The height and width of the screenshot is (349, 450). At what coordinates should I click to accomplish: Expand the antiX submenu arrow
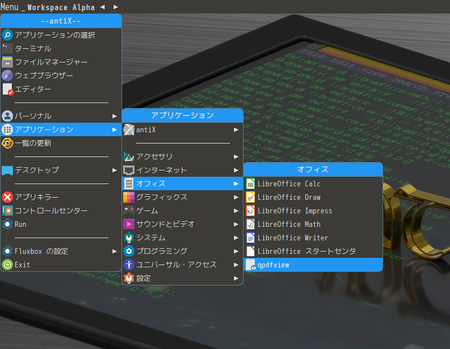pos(236,130)
